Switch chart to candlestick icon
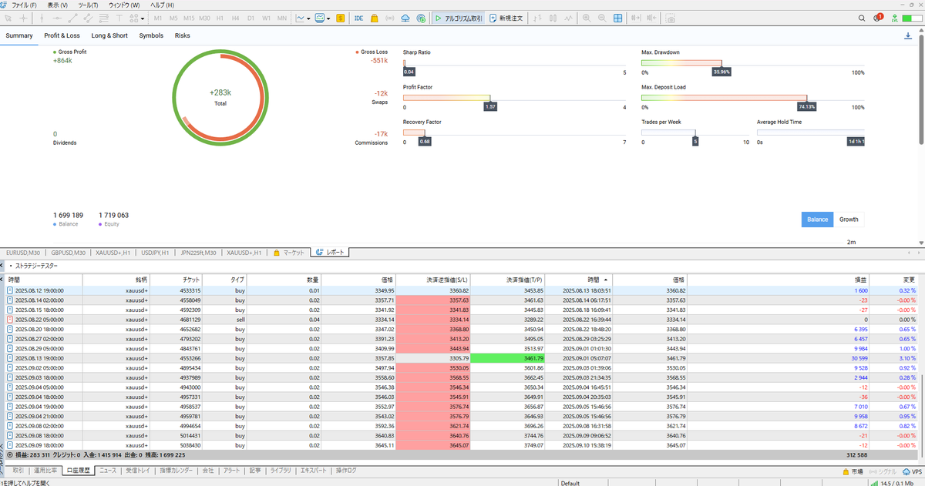 pos(553,18)
